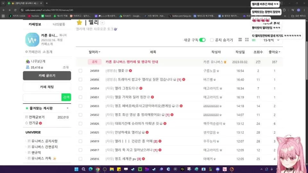The image size is (308, 173).
Task: Open 치지직 CHZZK bookmark
Action: coord(17,16)
